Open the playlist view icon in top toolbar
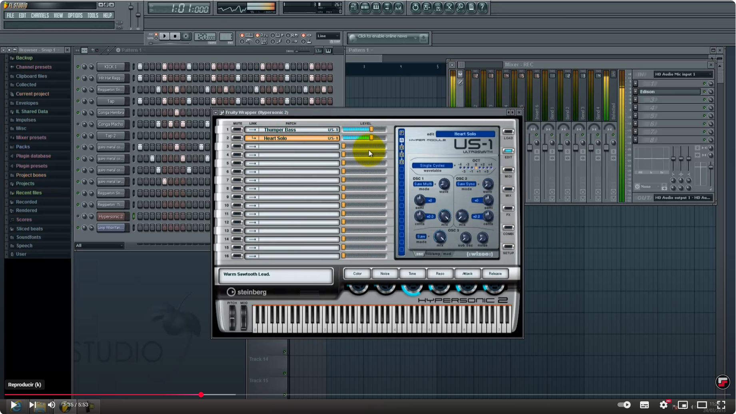 coord(354,7)
